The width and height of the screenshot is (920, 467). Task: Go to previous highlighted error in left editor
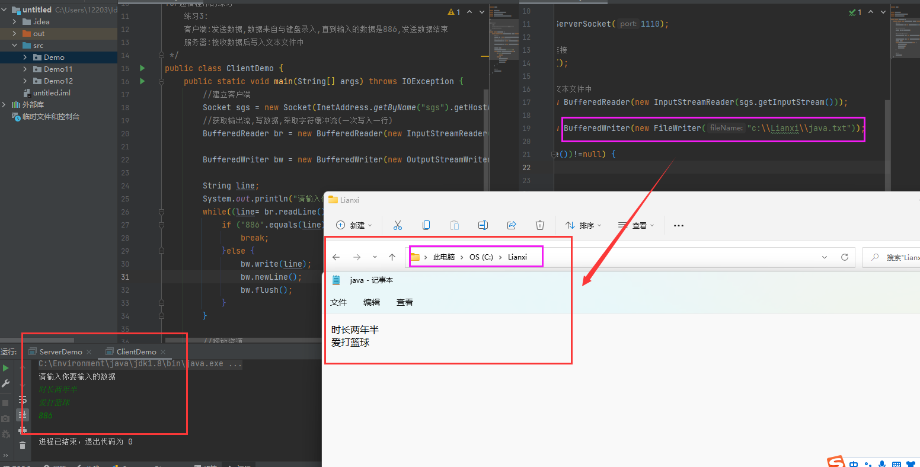point(469,11)
